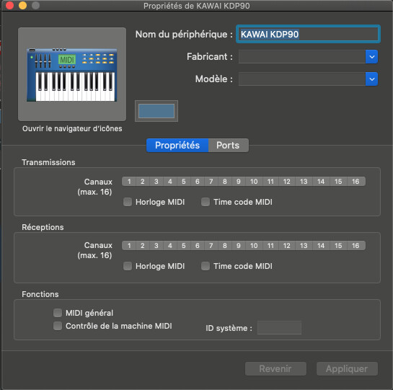The image size is (393, 390).
Task: Click the ID système field
Action: [x=279, y=327]
